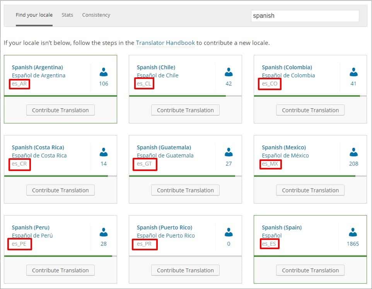Viewport: 372px width, 289px height.
Task: Click the contributors icon for Spanish (Guatemala)
Action: point(229,152)
